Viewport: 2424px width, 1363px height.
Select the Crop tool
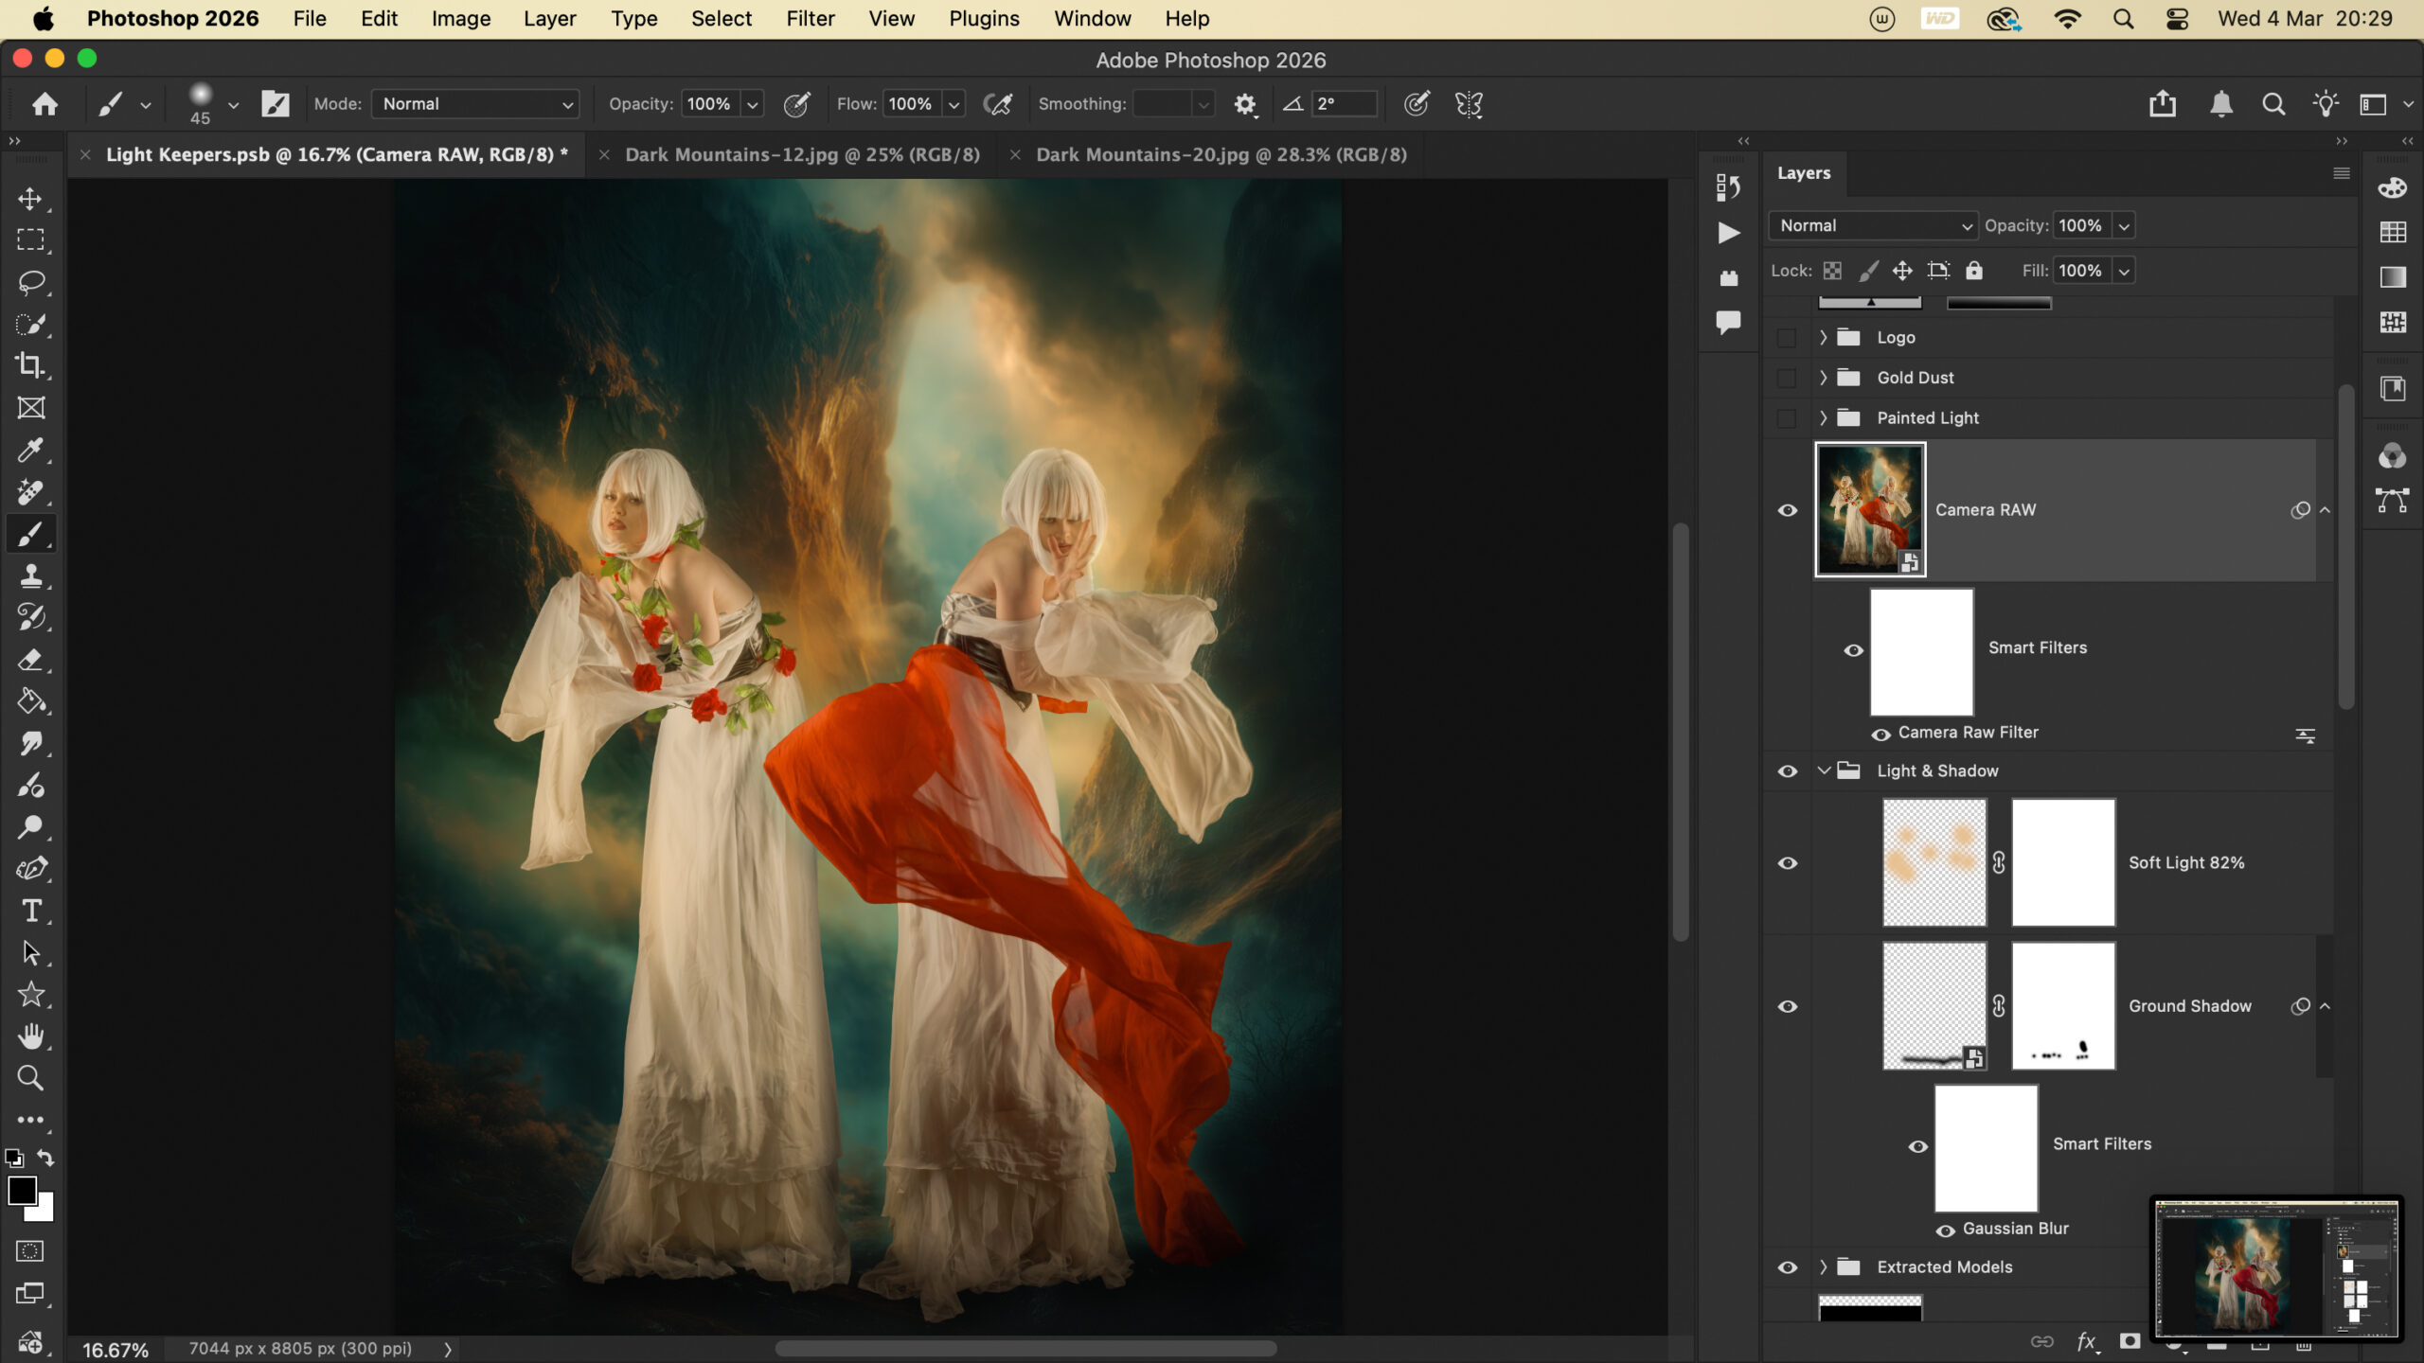tap(30, 365)
